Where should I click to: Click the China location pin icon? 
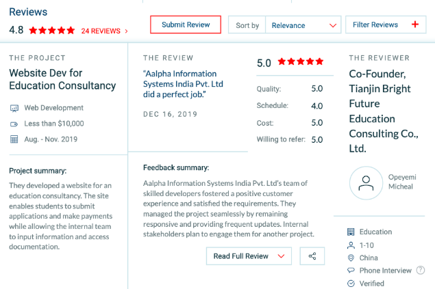(x=351, y=258)
